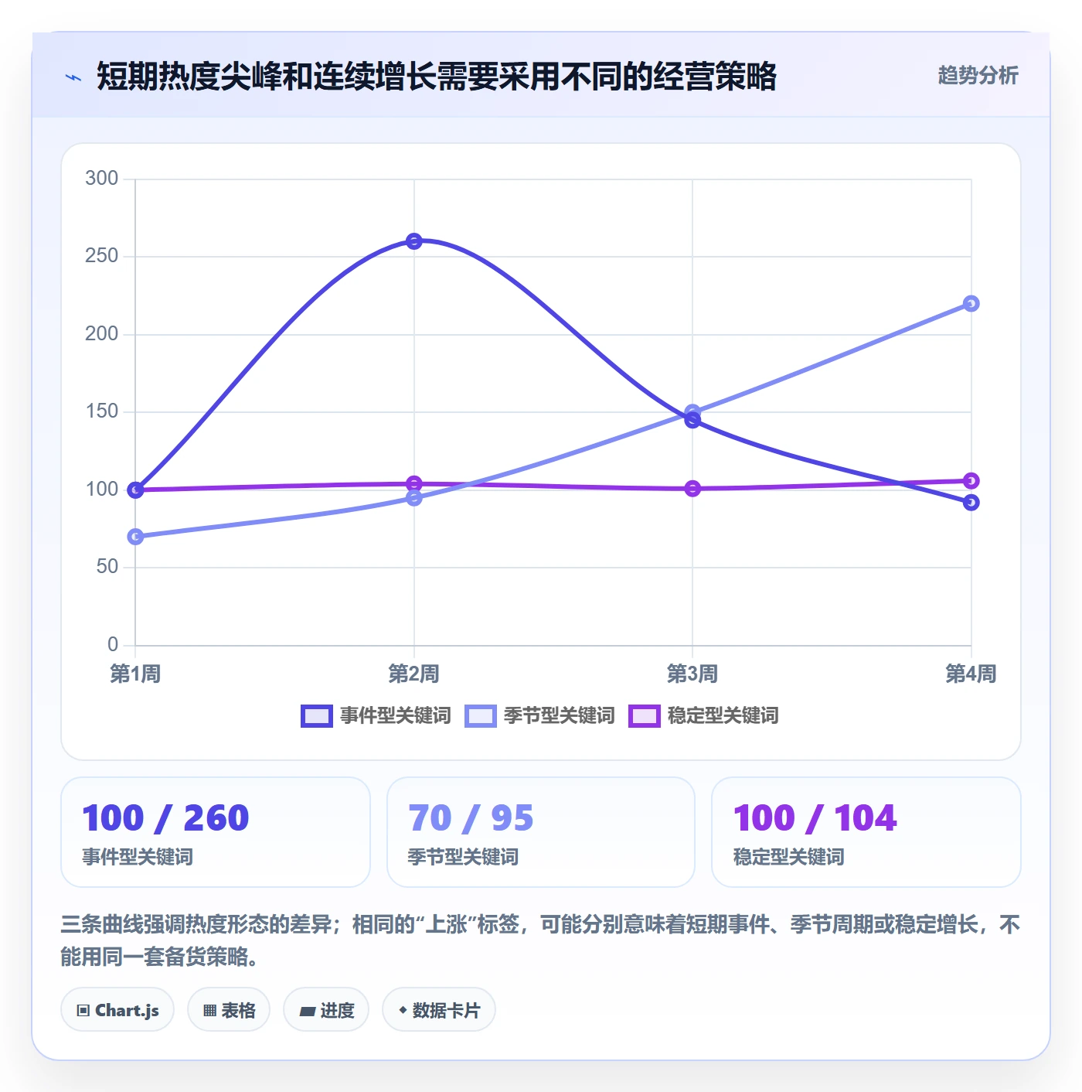Click the 事件型 data point at 第4周
Image resolution: width=1082 pixels, height=1092 pixels.
pos(971,503)
